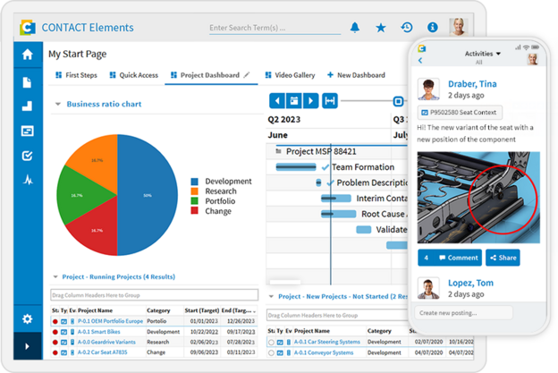Open Lopez, Tom profile link
This screenshot has height=373, width=558.
470,283
